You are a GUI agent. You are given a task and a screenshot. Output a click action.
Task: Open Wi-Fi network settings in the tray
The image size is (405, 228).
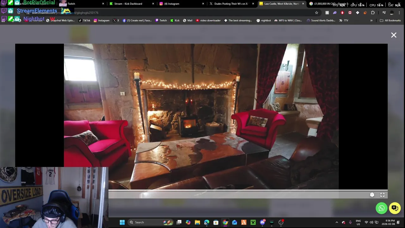[366, 222]
